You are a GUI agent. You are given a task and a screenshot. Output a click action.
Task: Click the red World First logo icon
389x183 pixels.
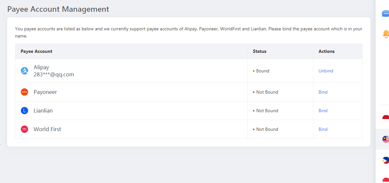coord(24,129)
